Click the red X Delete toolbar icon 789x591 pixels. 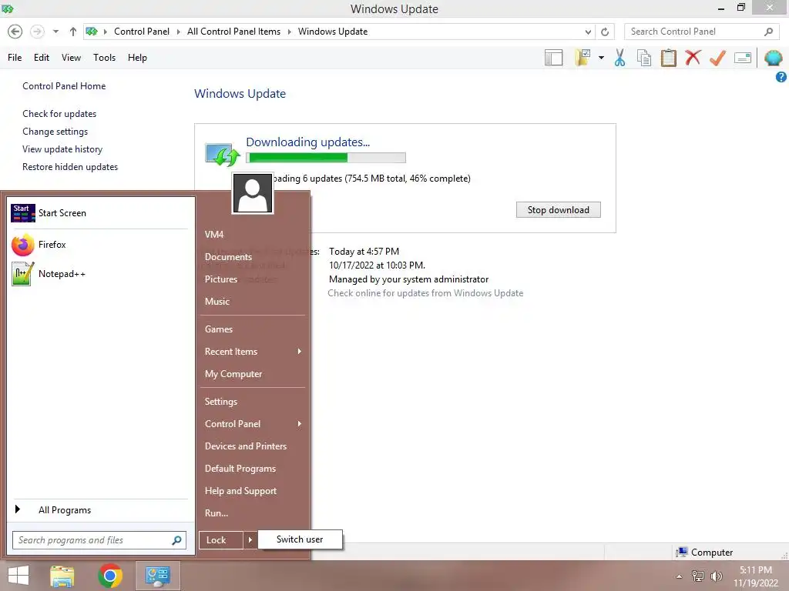pos(693,58)
